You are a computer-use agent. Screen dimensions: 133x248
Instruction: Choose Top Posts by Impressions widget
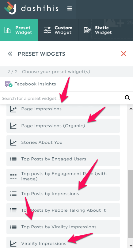point(63,194)
